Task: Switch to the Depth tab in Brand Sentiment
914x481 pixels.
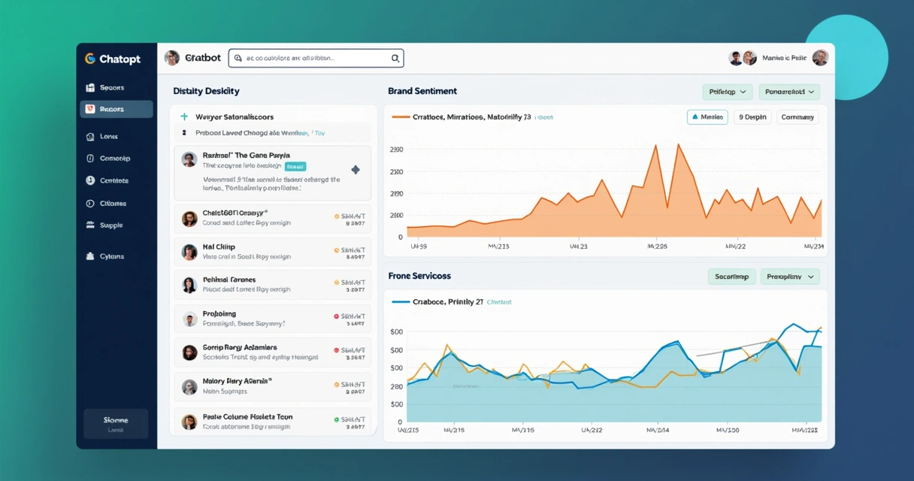Action: (752, 116)
